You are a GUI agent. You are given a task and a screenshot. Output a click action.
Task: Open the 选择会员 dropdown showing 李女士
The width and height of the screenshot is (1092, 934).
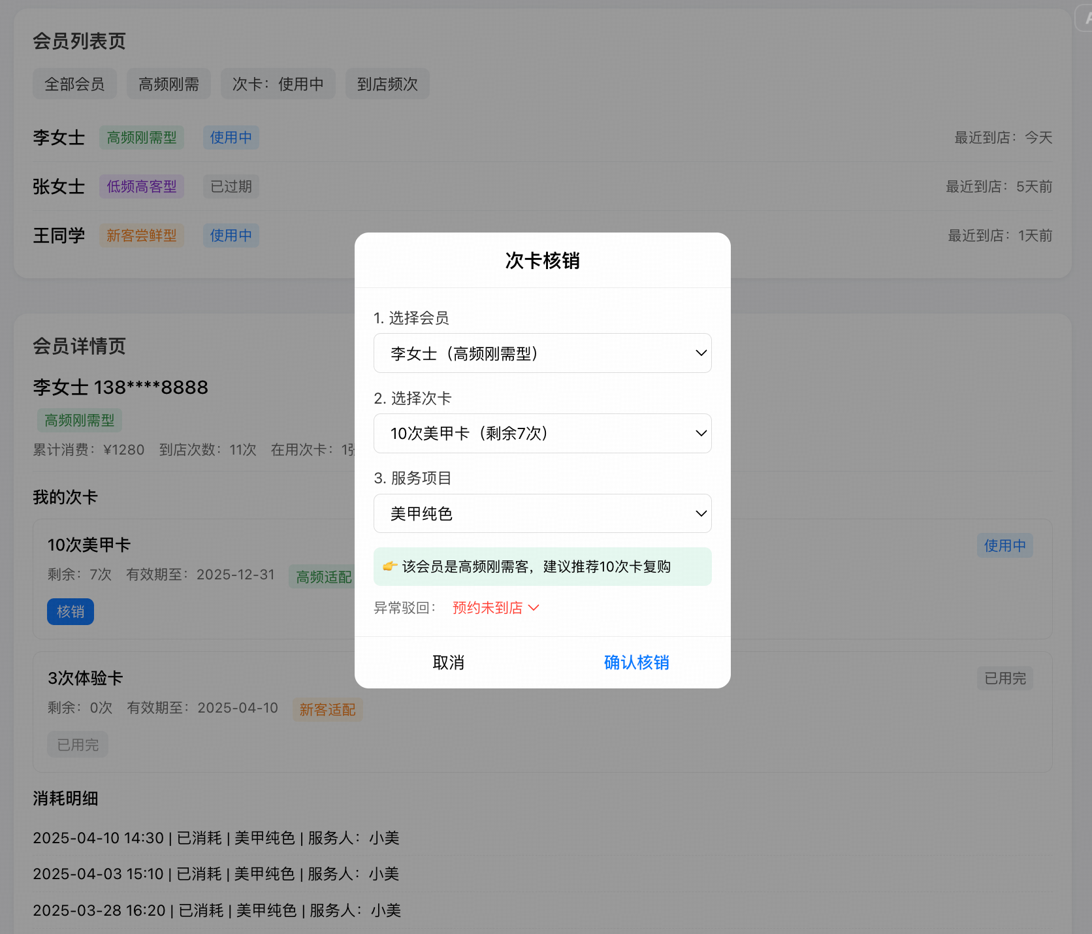(542, 353)
